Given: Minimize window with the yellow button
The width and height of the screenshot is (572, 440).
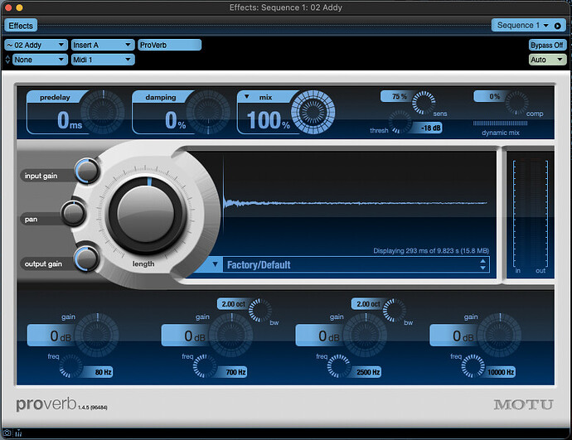Looking at the screenshot, I should pyautogui.click(x=19, y=7).
